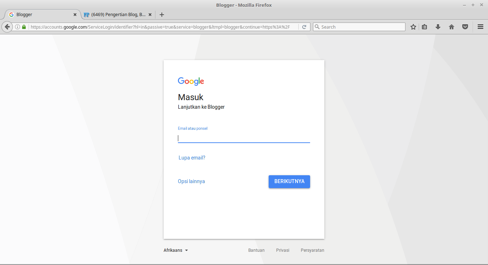Click the Lanjutkan ke Blogger text
Screen dimensions: 488x265
pyautogui.click(x=201, y=107)
